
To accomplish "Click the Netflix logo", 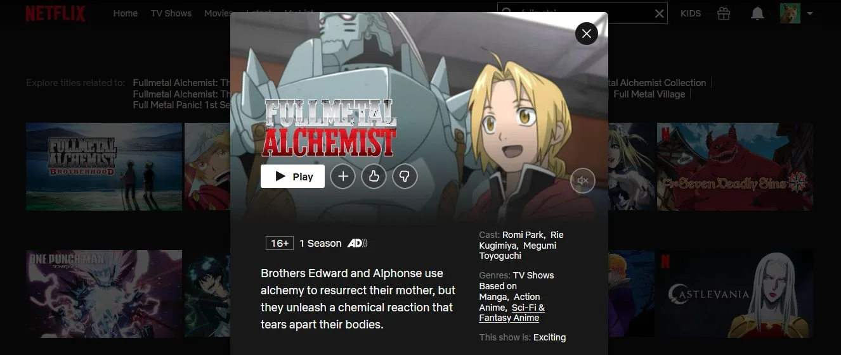I will (55, 13).
